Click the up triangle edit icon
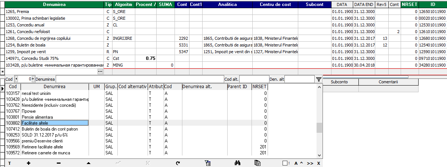The height and width of the screenshot is (167, 447). tap(88, 163)
